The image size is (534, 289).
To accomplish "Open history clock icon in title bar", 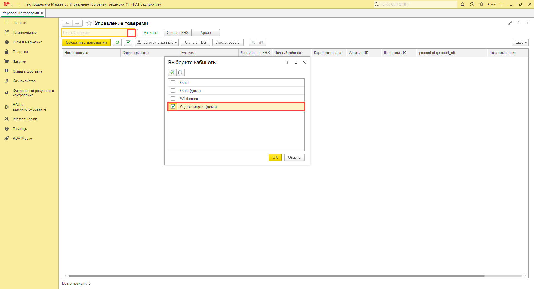I will tap(472, 4).
